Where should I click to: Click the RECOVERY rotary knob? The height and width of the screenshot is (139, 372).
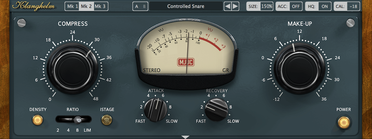216,109
